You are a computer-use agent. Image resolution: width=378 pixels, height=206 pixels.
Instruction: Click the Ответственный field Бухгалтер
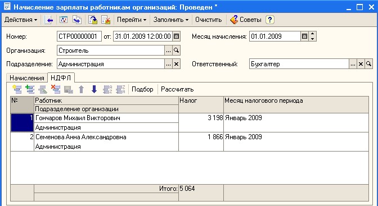tap(299, 64)
